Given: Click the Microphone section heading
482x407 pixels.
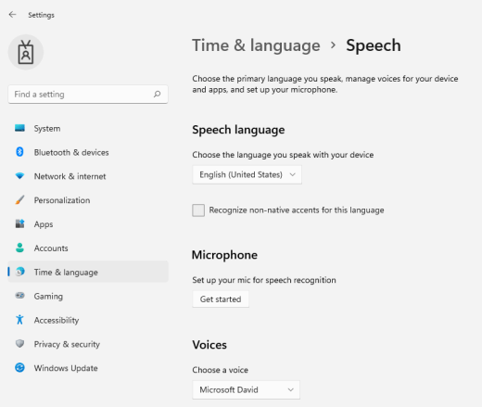Looking at the screenshot, I should [x=224, y=255].
